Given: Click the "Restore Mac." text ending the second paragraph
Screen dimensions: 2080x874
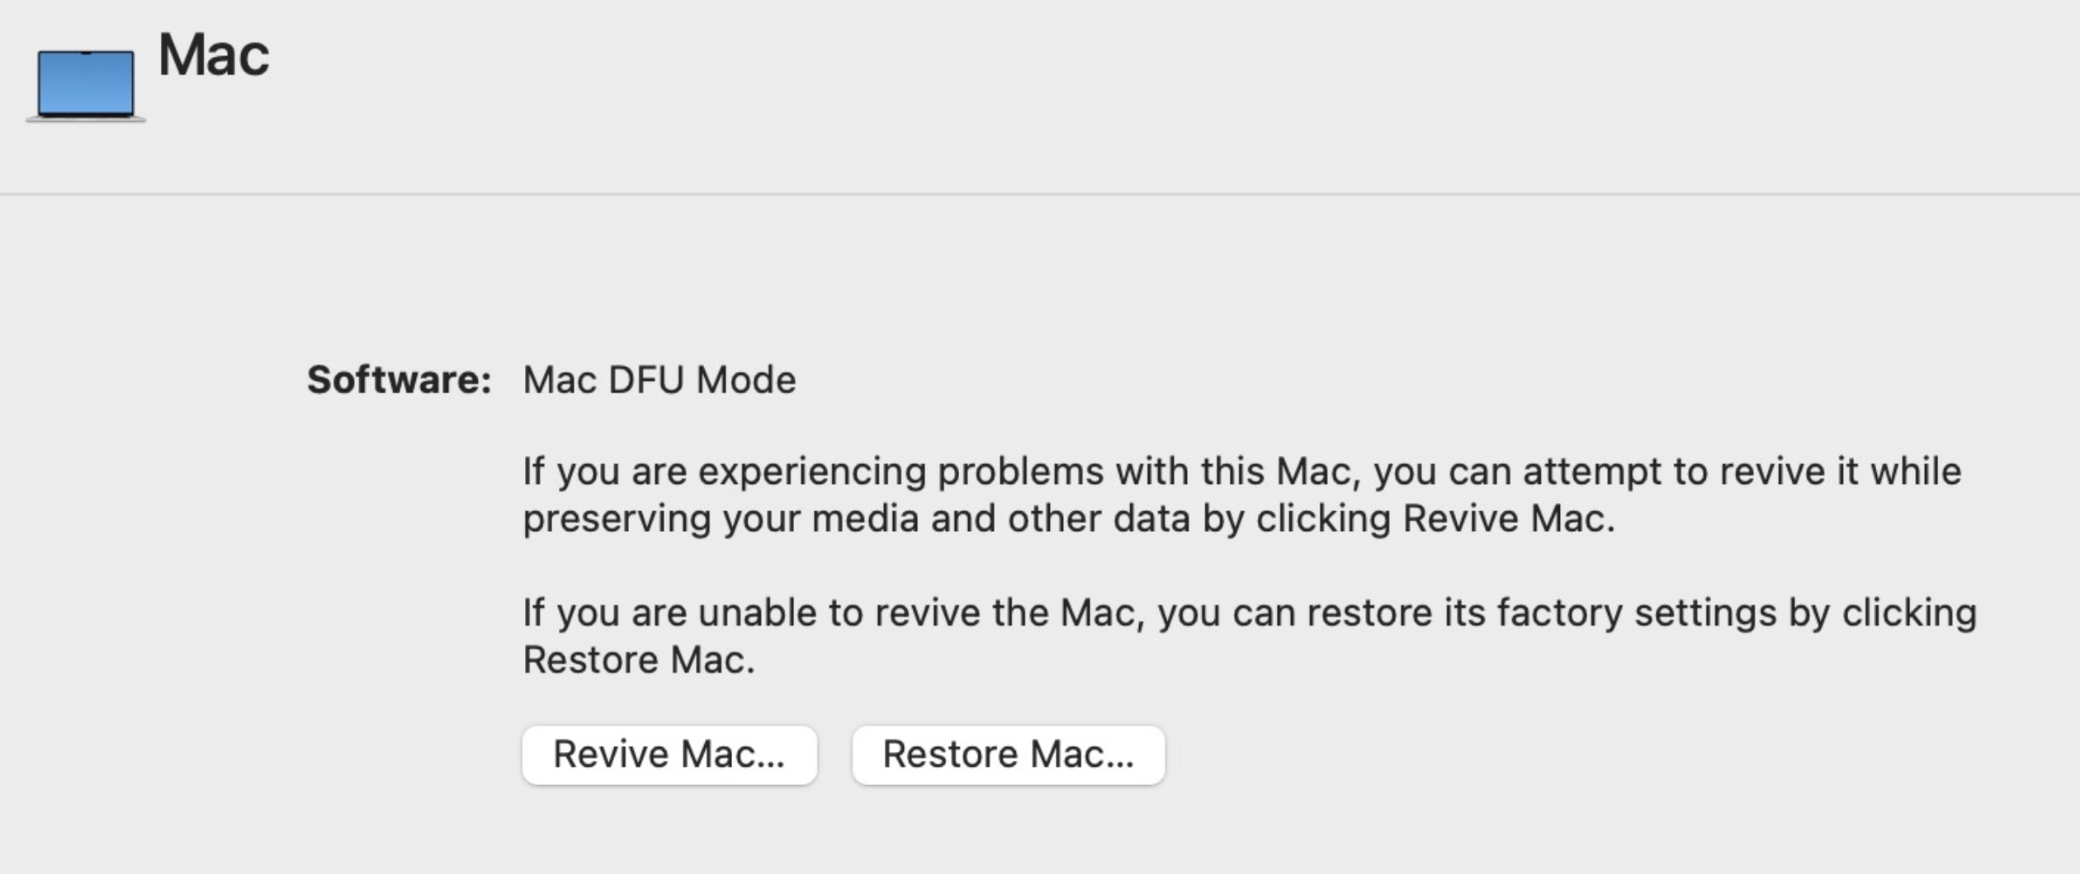Looking at the screenshot, I should [639, 660].
